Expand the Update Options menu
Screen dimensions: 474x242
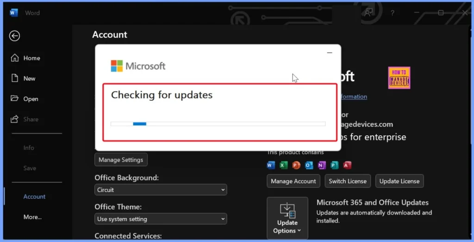click(287, 218)
